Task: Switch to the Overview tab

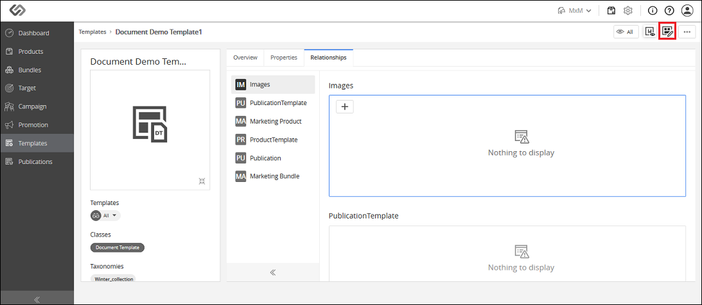Action: tap(245, 58)
